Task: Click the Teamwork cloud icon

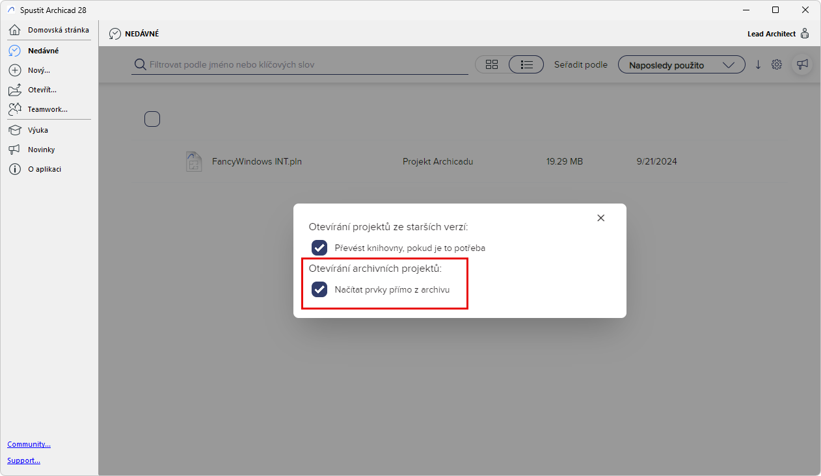Action: click(14, 109)
